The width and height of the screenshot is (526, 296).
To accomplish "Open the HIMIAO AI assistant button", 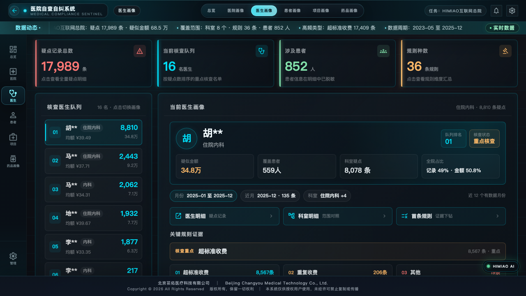I will coord(501,266).
